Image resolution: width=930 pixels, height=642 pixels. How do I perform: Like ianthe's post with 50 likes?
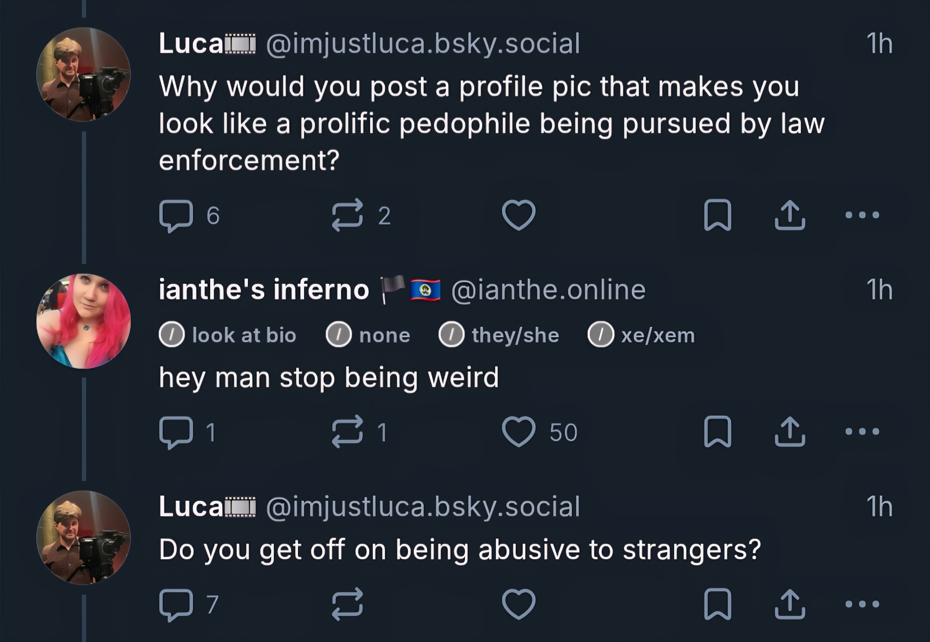pos(518,432)
